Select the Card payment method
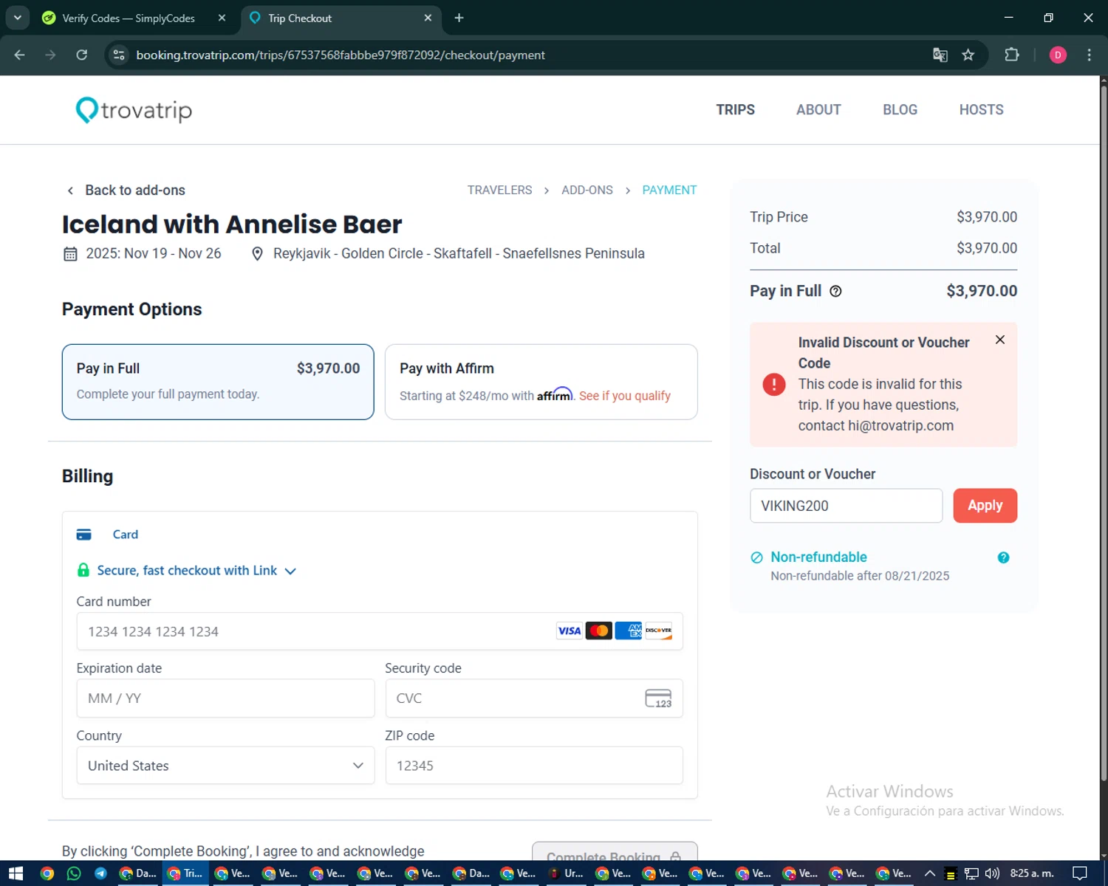1108x886 pixels. click(108, 535)
